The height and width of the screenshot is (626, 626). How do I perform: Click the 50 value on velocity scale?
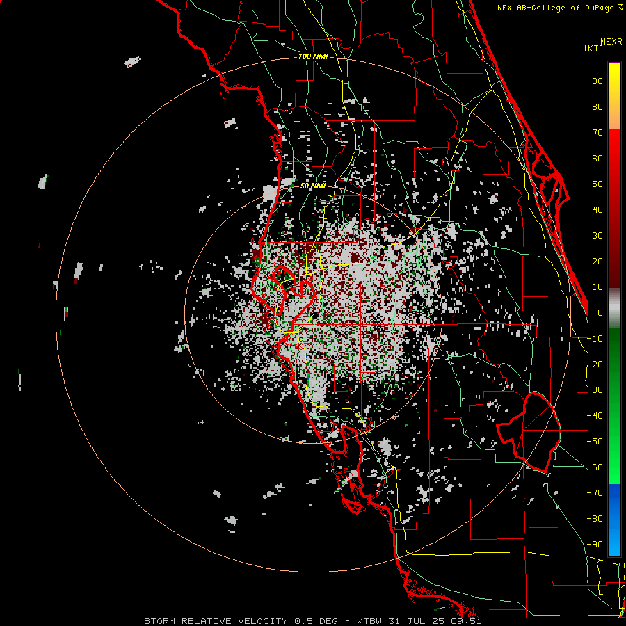[x=597, y=184]
